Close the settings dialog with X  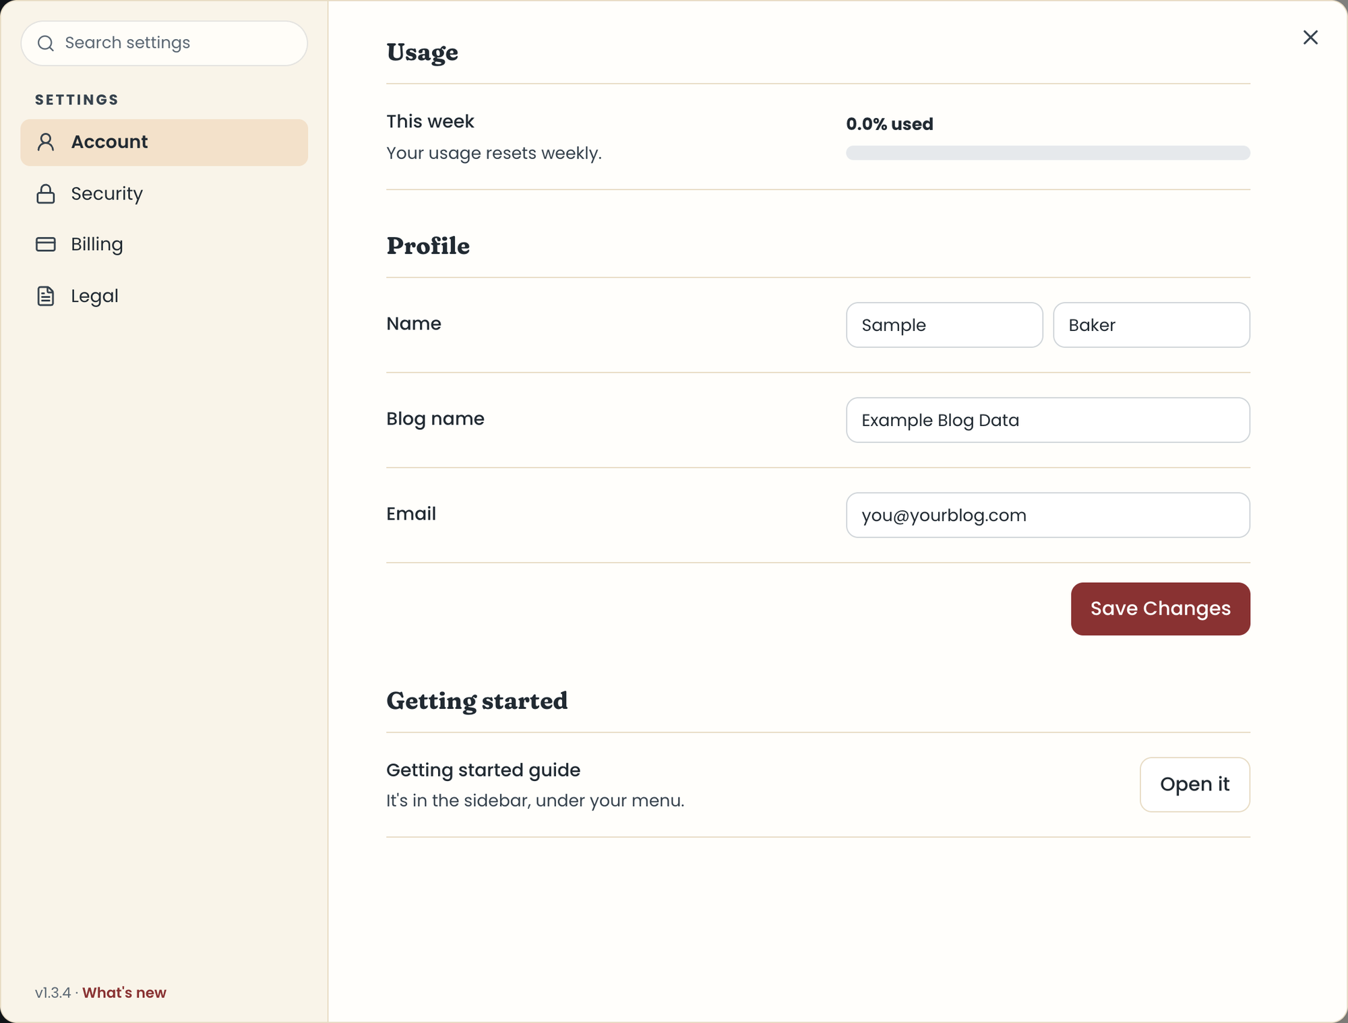1310,37
